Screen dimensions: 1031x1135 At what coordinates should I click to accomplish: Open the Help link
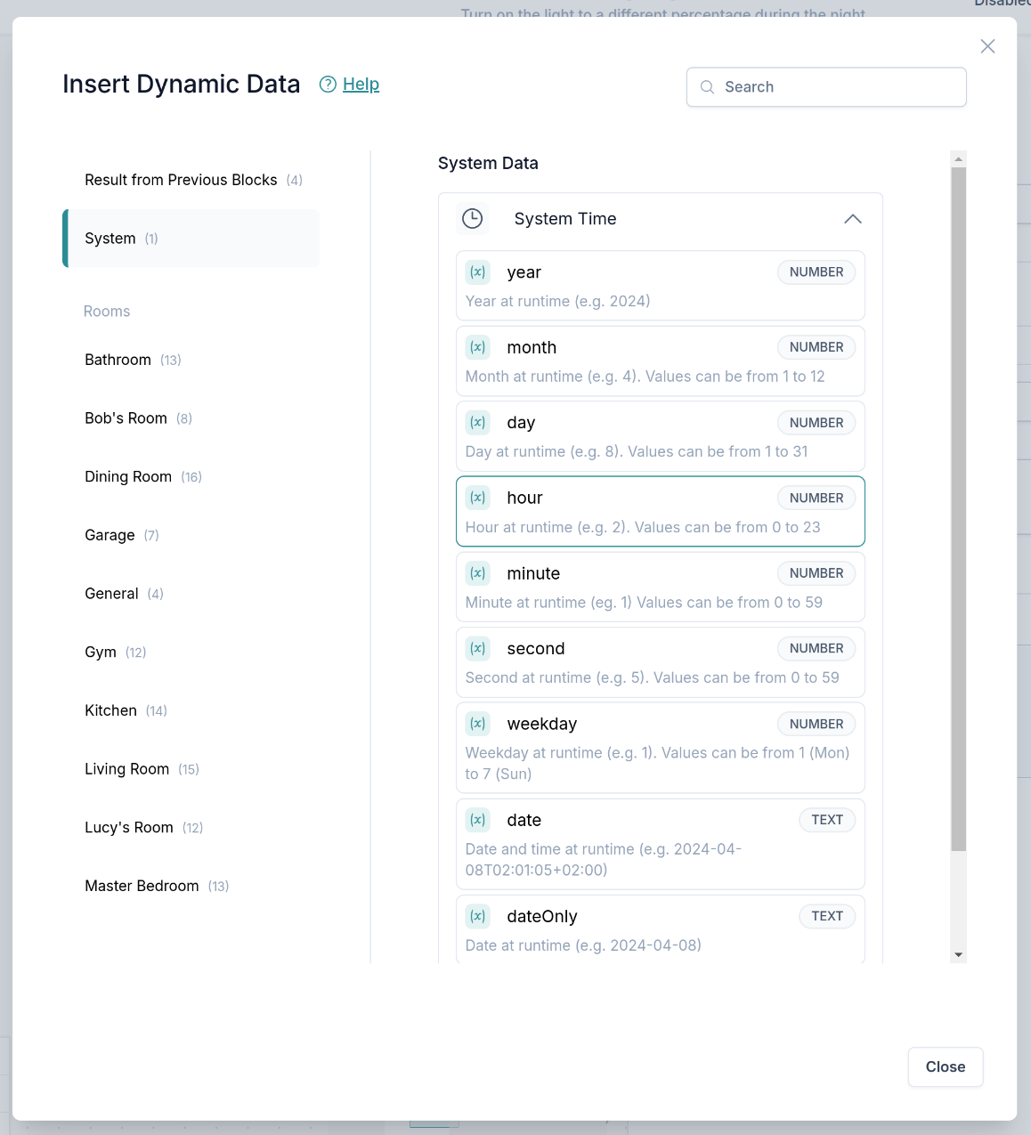pyautogui.click(x=361, y=85)
